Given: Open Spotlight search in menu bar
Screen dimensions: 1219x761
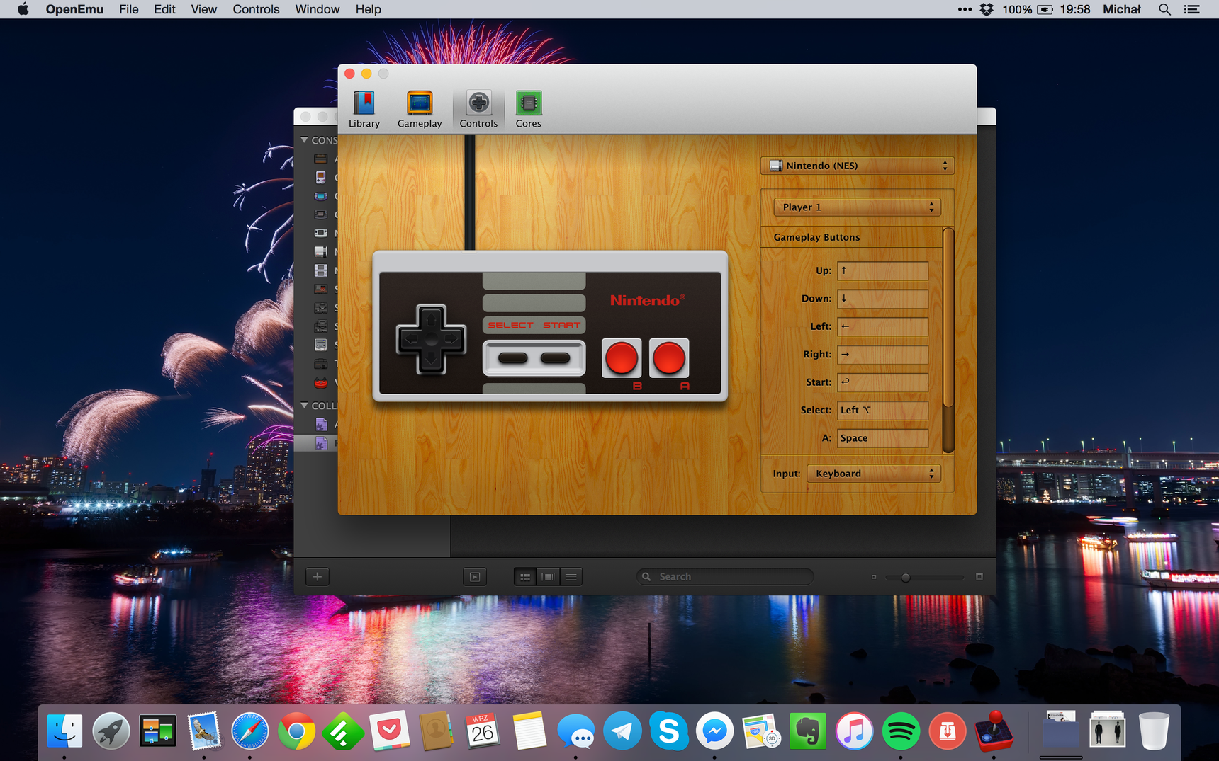Looking at the screenshot, I should coord(1164,9).
